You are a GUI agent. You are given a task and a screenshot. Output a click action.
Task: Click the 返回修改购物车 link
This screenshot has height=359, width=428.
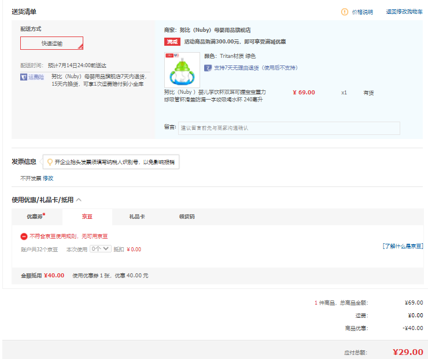pos(404,12)
